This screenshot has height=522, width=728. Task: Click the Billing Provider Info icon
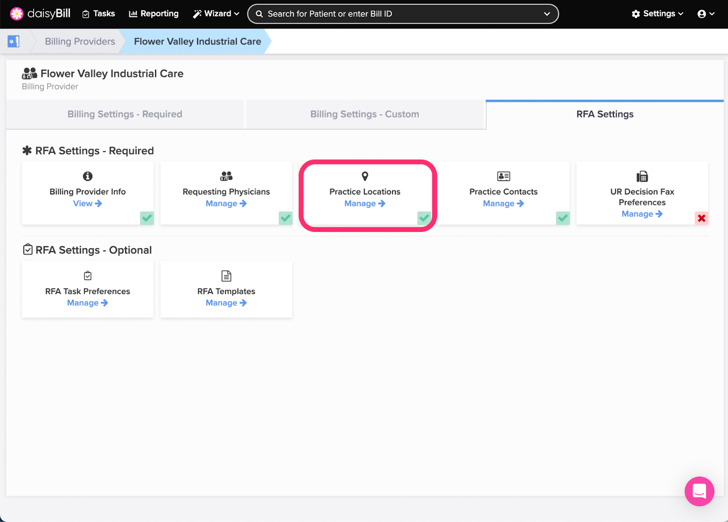88,176
